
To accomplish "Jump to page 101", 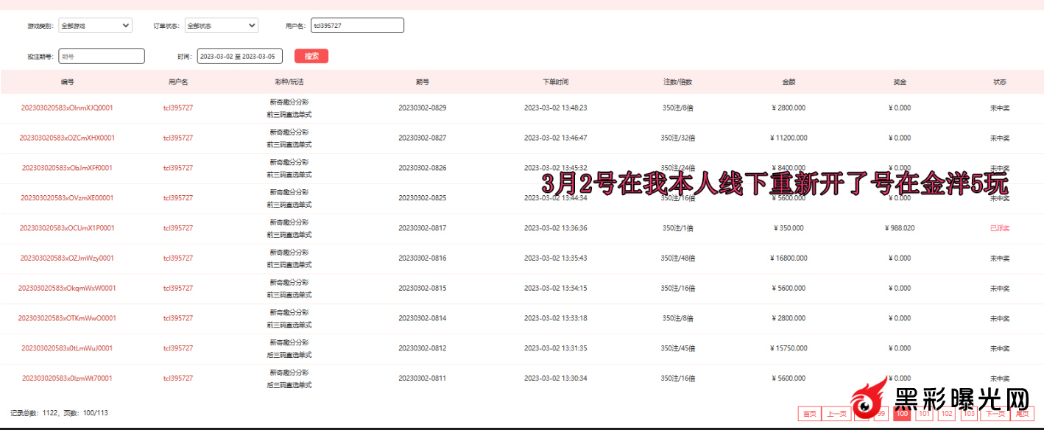I will click(x=924, y=414).
